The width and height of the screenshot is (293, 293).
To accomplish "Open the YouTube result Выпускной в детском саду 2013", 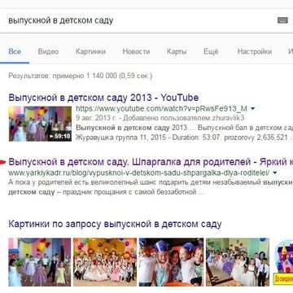I will coord(103,98).
